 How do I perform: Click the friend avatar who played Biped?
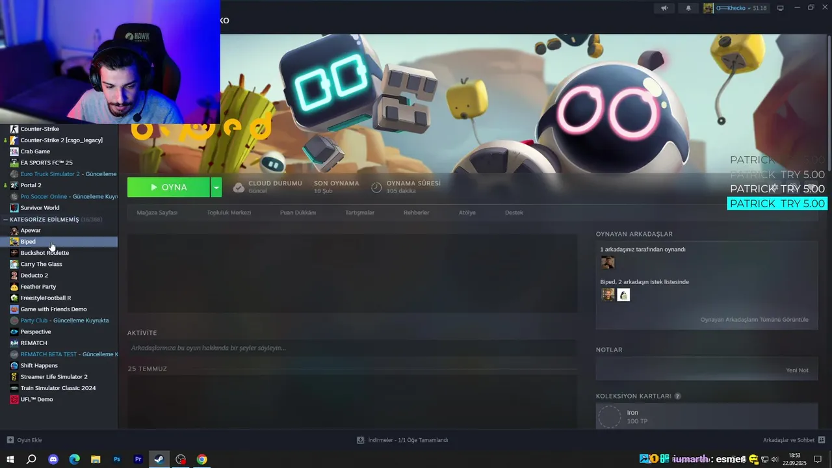(608, 263)
